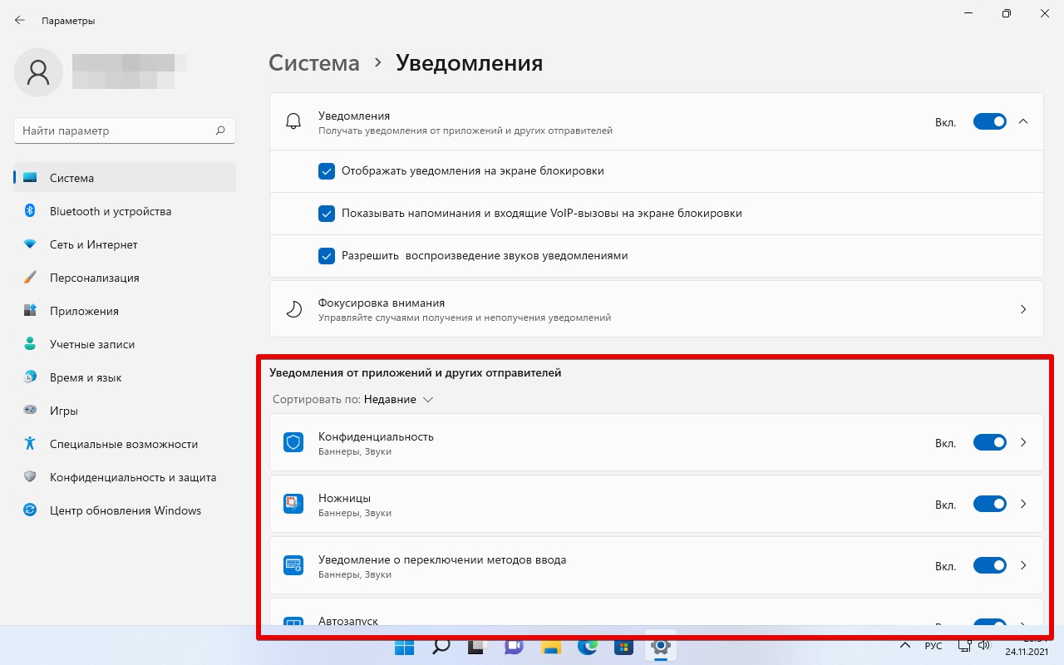Image resolution: width=1064 pixels, height=665 pixels.
Task: Click the Центр обновления Windows icon
Action: tap(30, 510)
